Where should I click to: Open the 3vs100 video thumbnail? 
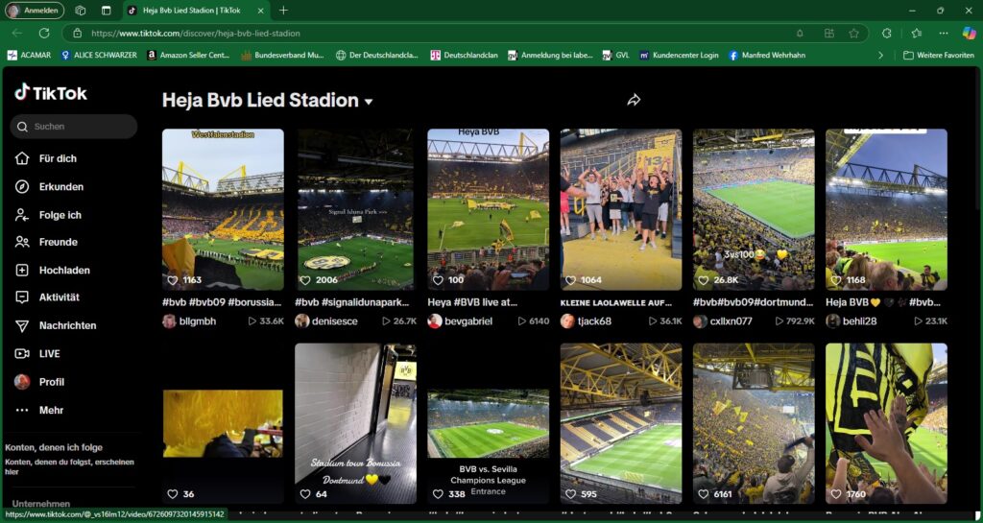pyautogui.click(x=754, y=209)
